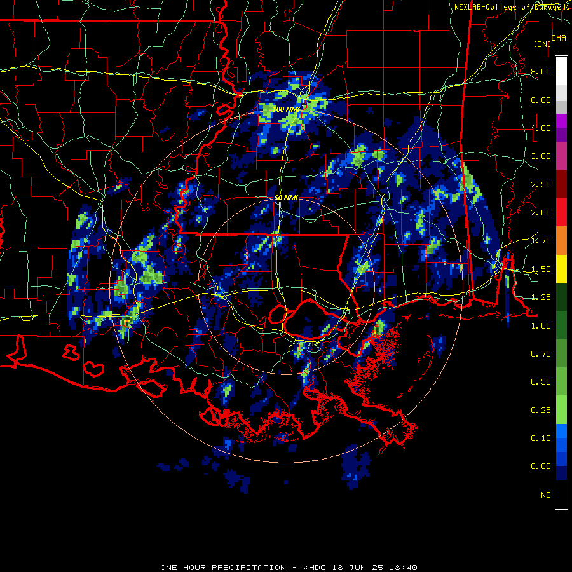Screen dimensions: 572x572
Task: Select the orange swatch on the color scale
Action: [x=561, y=241]
